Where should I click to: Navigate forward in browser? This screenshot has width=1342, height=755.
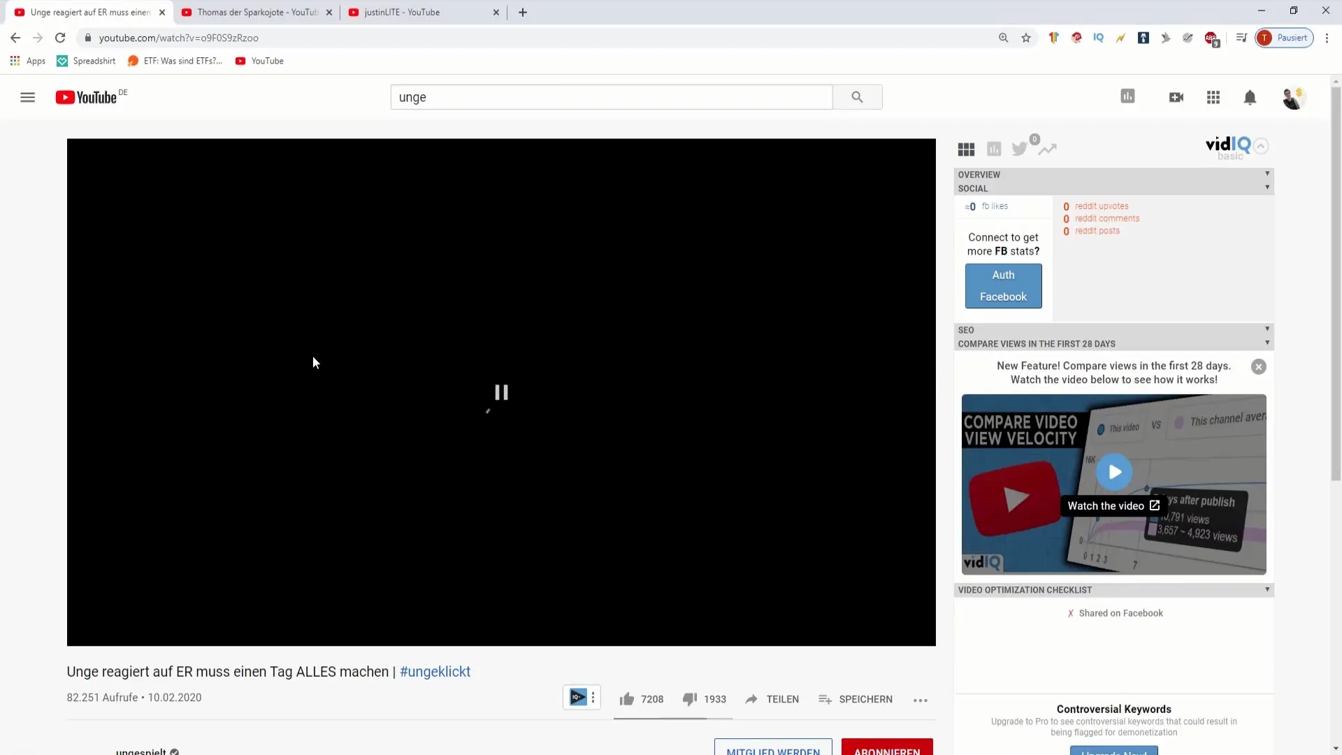coord(38,38)
